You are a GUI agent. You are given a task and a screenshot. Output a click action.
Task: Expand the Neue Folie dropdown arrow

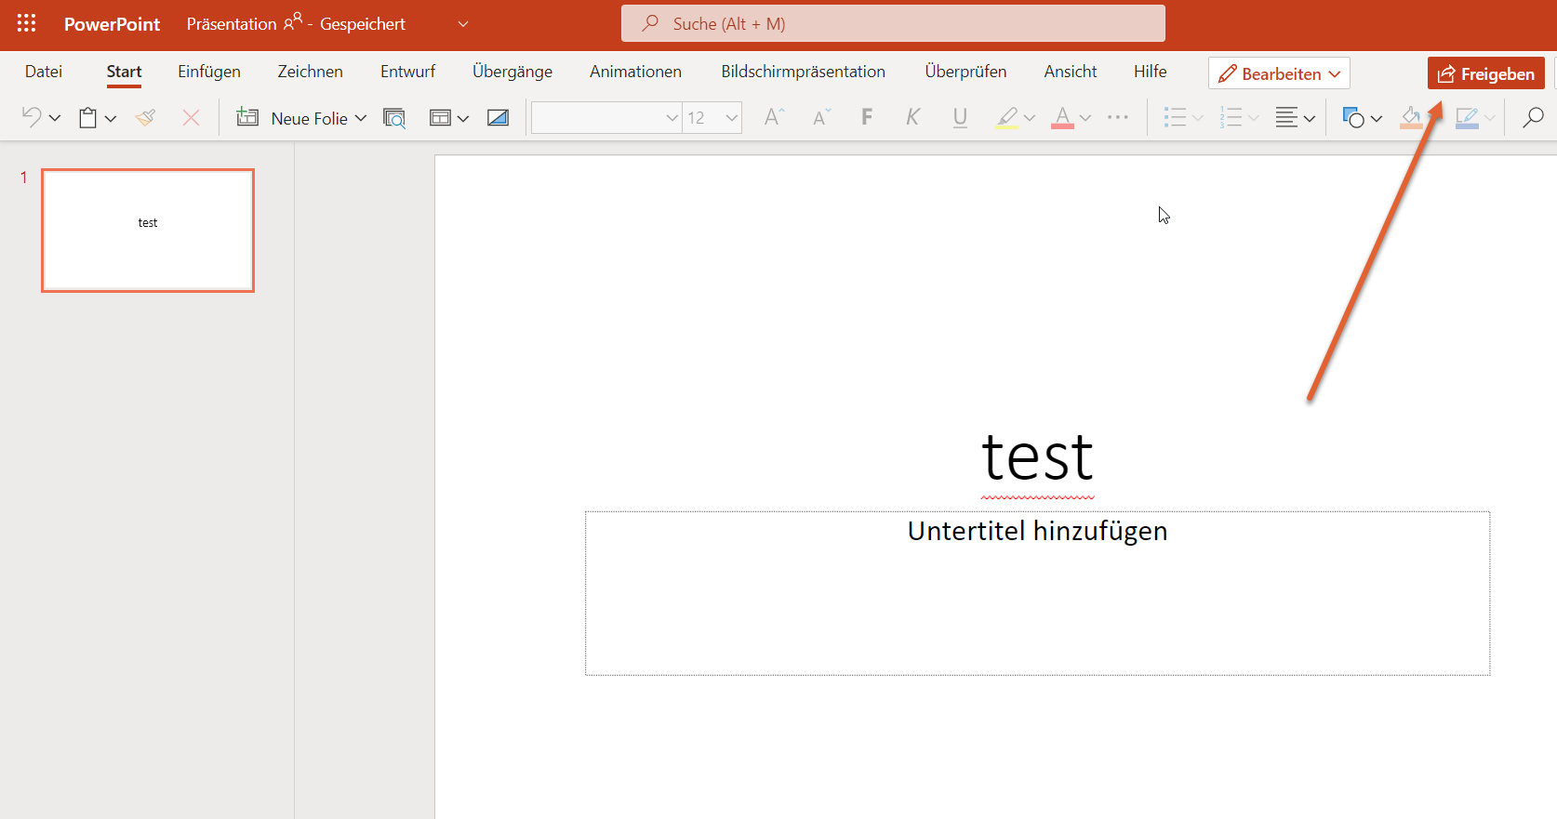(x=361, y=118)
